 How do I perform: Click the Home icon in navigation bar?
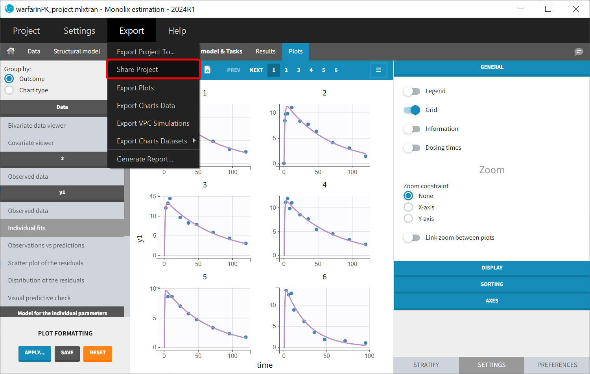[x=11, y=51]
